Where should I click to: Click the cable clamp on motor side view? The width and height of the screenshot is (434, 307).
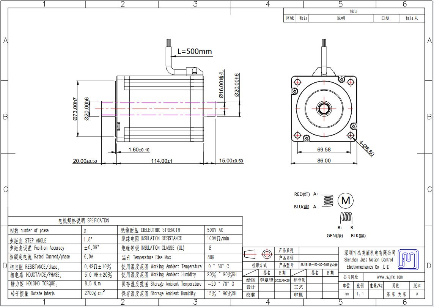(195, 71)
